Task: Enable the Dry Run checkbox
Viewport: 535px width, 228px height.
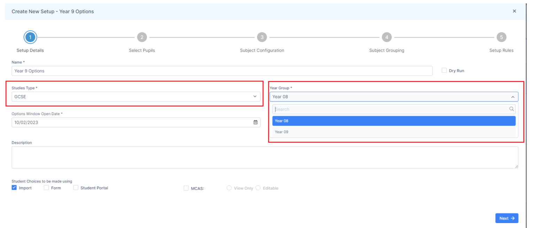Action: [444, 70]
